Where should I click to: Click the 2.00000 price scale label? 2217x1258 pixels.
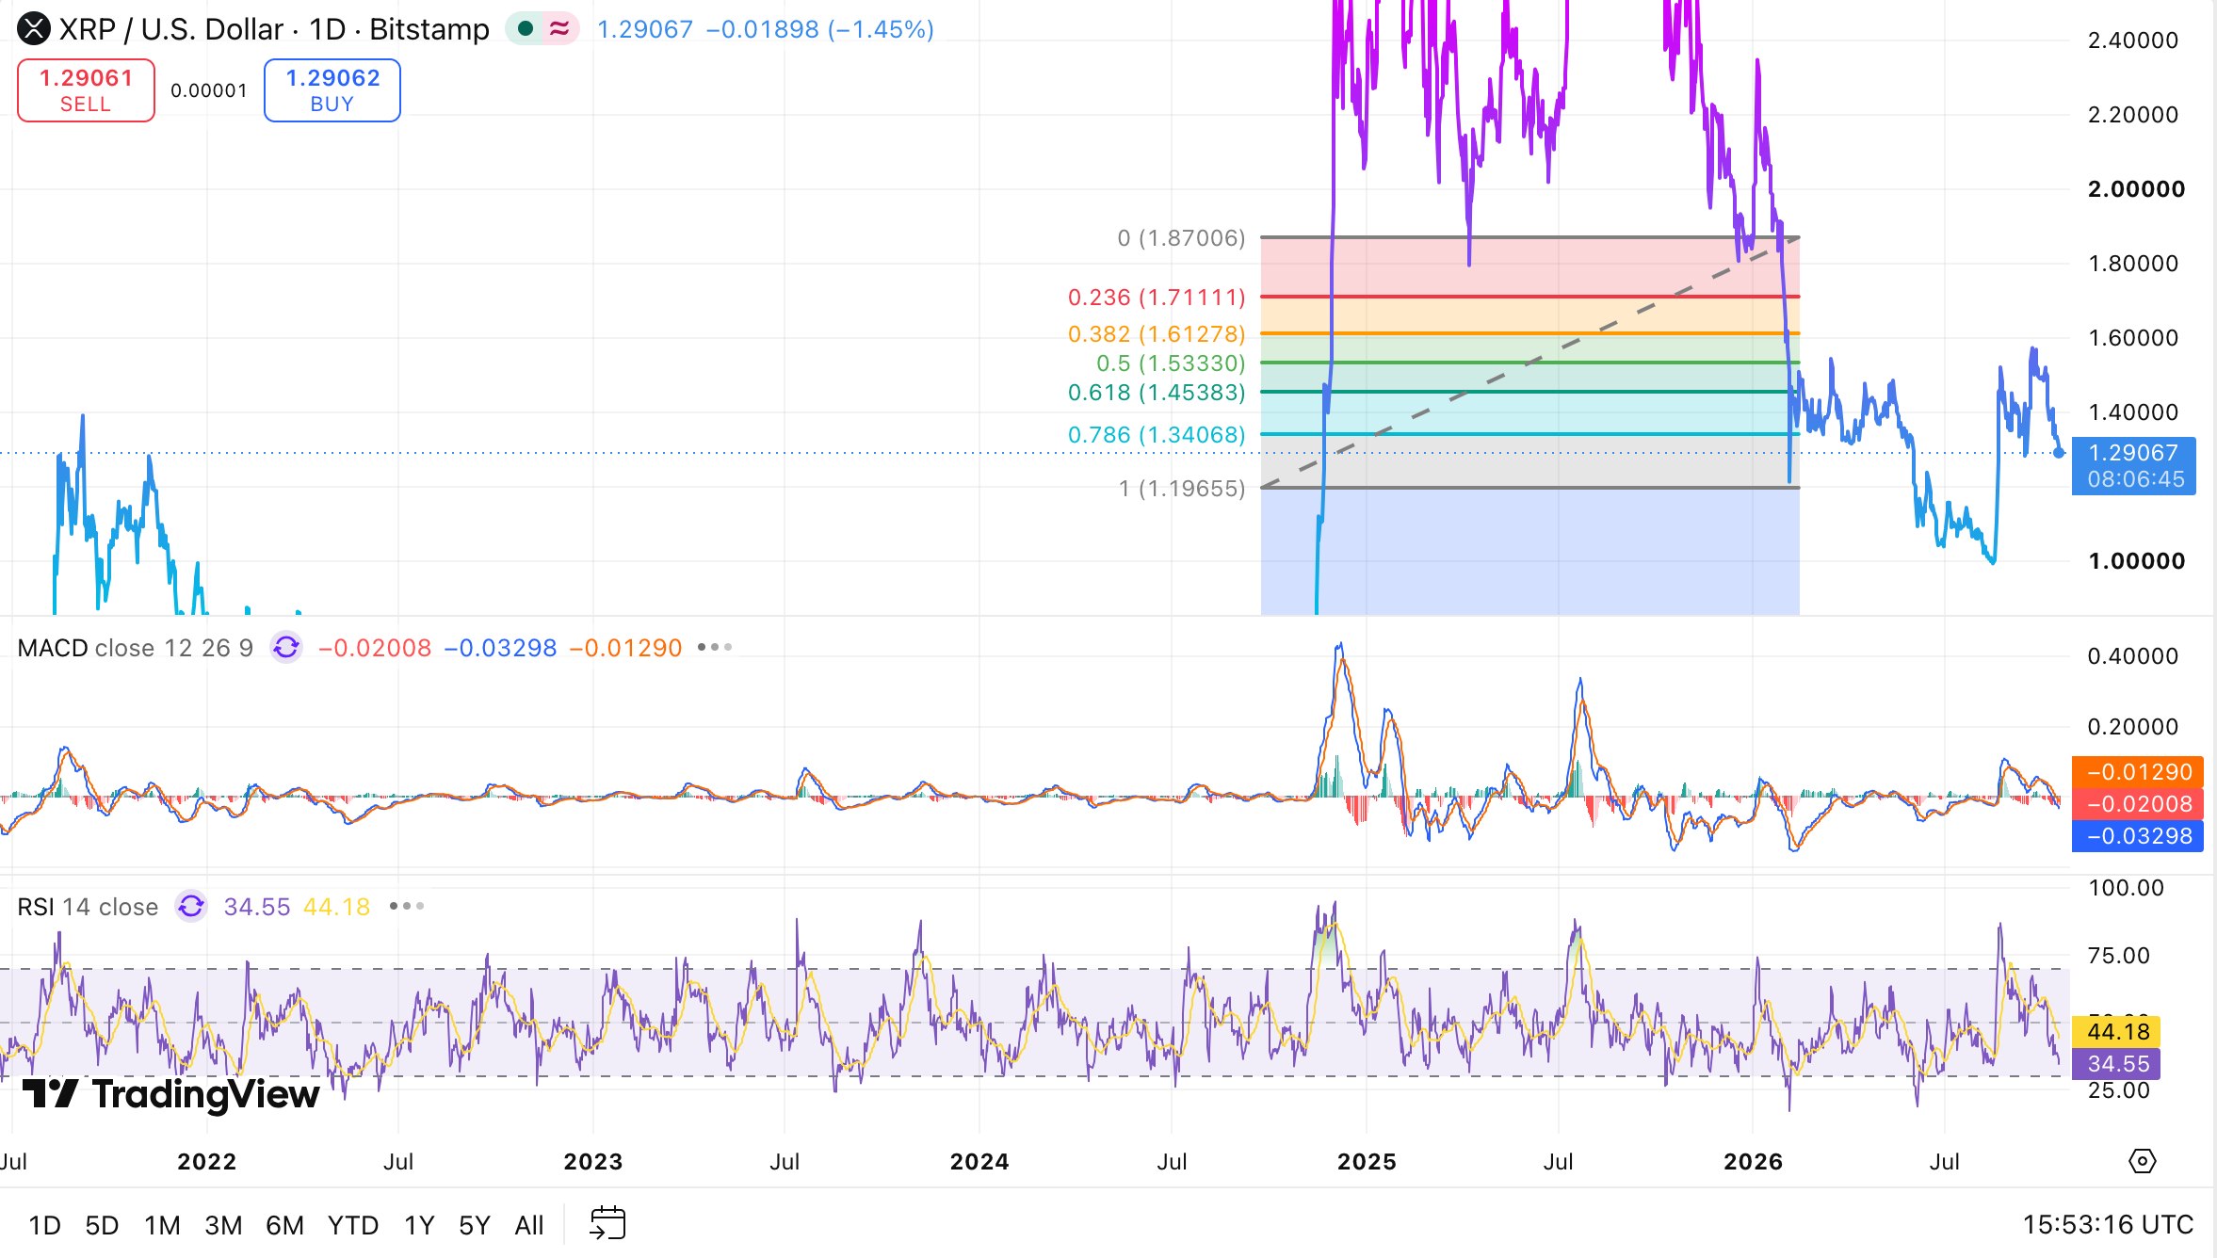2136,189
